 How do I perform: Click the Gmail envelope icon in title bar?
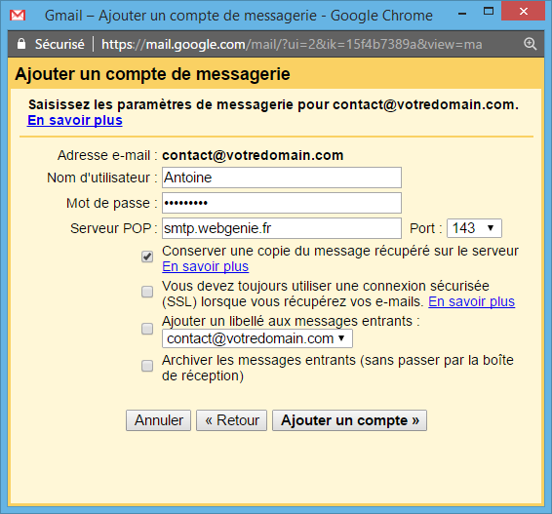point(18,16)
